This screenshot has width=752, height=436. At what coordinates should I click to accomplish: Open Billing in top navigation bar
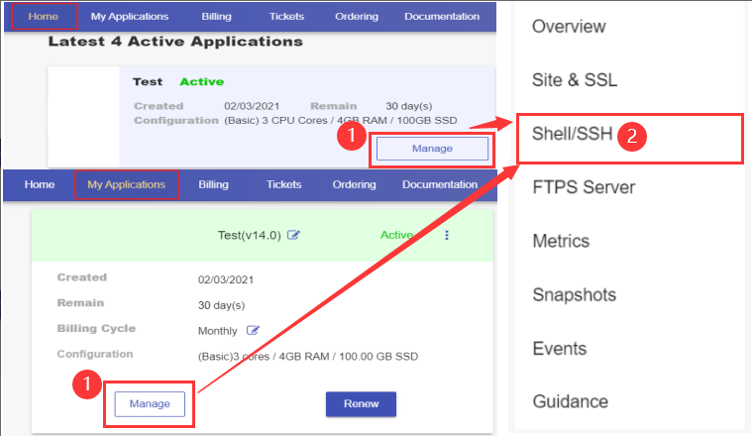(x=216, y=16)
